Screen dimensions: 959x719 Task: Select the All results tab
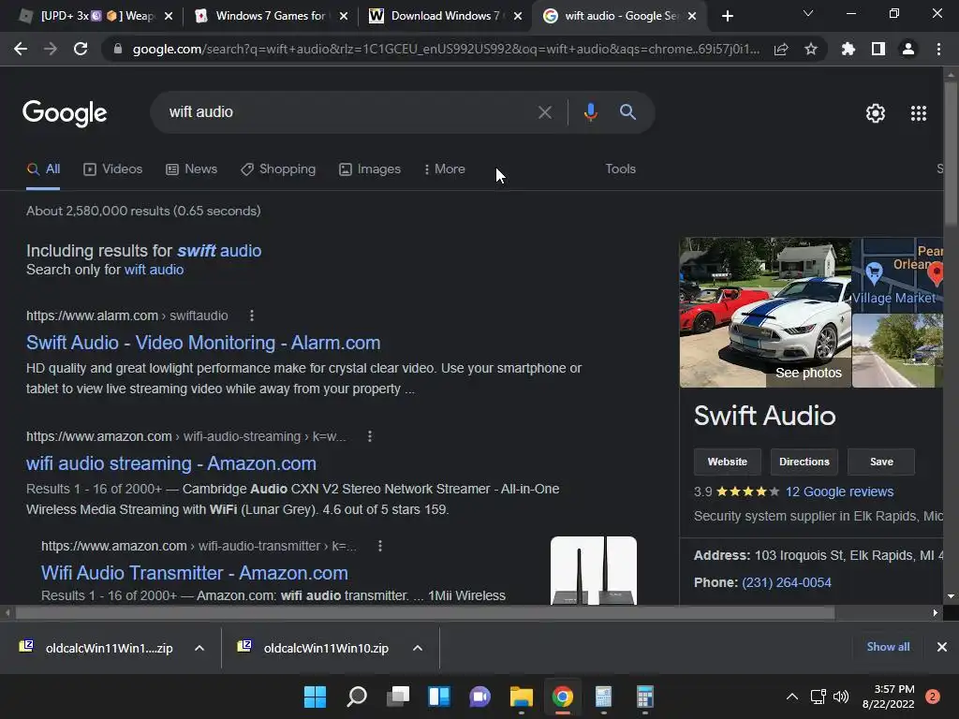click(x=43, y=169)
